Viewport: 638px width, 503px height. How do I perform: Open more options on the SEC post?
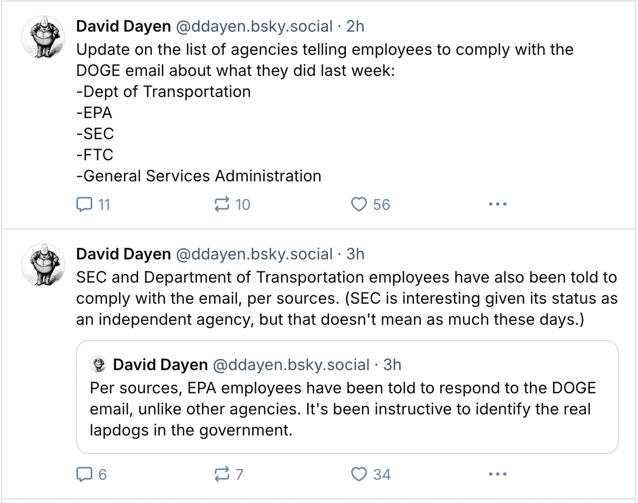[x=497, y=475]
